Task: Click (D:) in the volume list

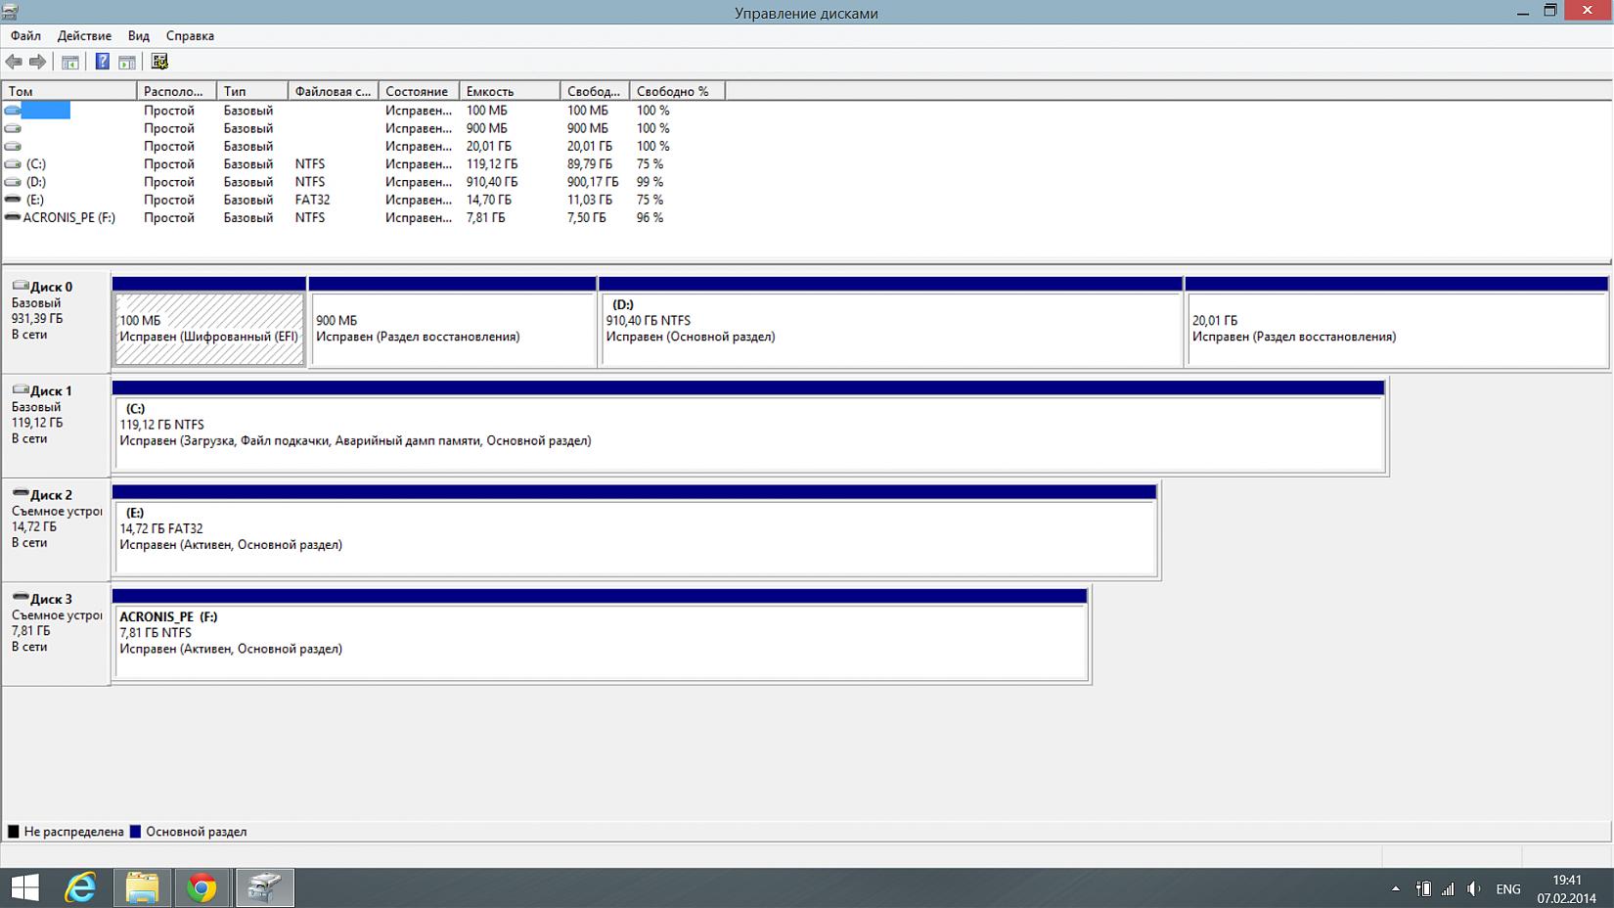Action: (x=36, y=182)
